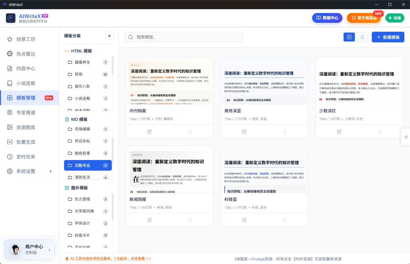
Task: Open the 新闻简报 template thumbnail
Action: click(x=170, y=169)
